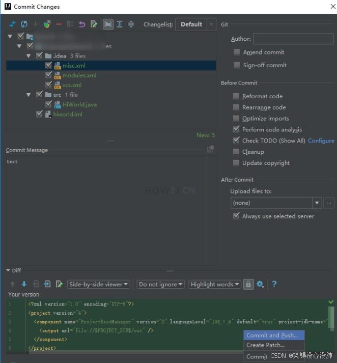Click the Author input field
The image size is (337, 363).
pos(293,39)
